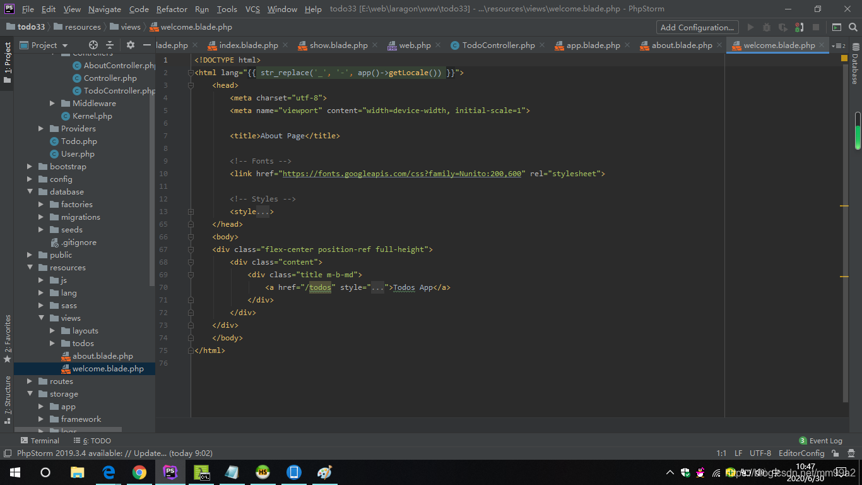
Task: Expand the migrations folder
Action: (41, 217)
